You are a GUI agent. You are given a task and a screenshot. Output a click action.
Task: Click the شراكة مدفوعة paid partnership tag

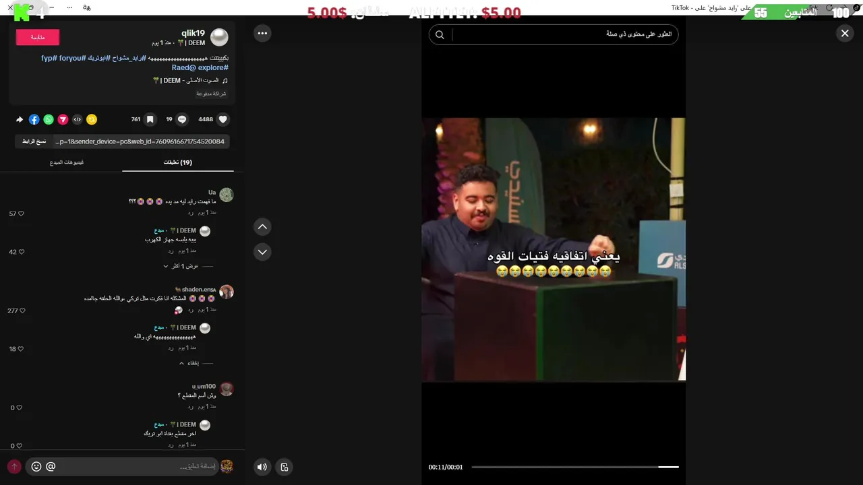pos(211,94)
